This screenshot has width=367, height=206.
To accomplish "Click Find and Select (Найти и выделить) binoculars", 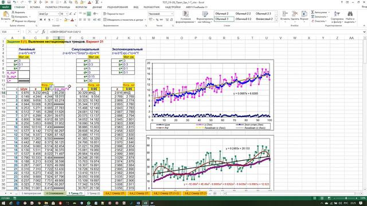I will tap(350, 17).
